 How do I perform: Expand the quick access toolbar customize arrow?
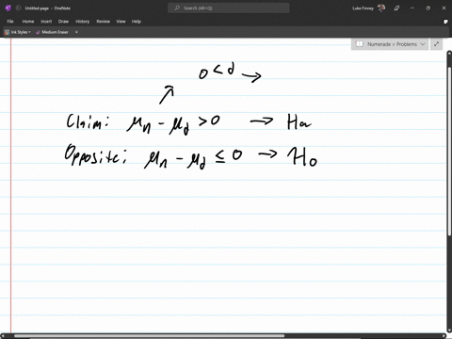coord(76,32)
